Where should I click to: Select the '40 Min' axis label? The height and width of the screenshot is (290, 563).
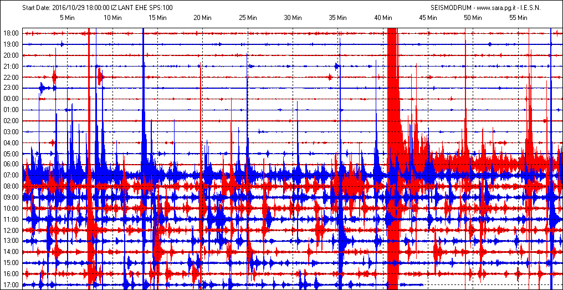click(x=382, y=17)
